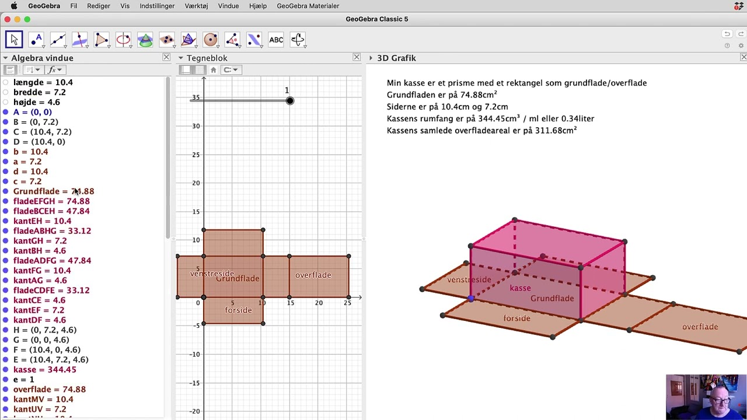
Task: Select the 'overflade' label in 3D Grafik
Action: (700, 327)
